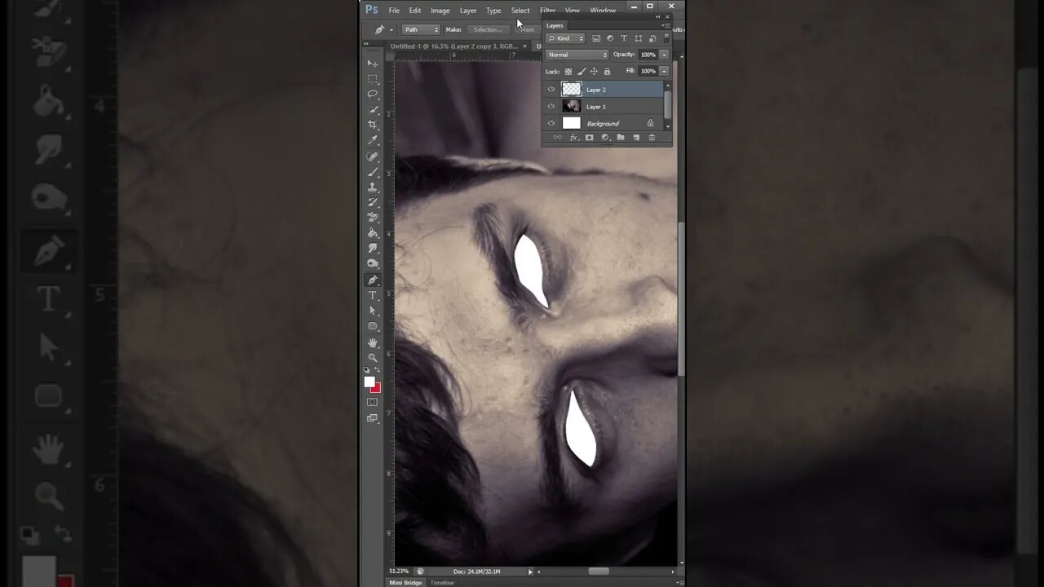This screenshot has height=587, width=1044.
Task: Select the Pen tool in the toolbox
Action: pos(373,280)
